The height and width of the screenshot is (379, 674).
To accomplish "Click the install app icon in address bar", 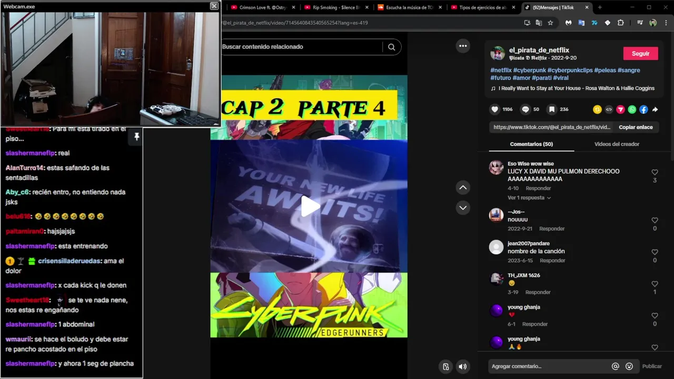I will pos(527,23).
